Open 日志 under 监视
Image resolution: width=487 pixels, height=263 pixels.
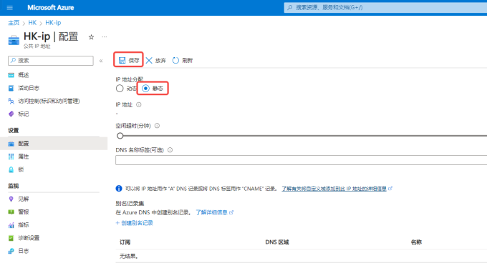coord(24,251)
